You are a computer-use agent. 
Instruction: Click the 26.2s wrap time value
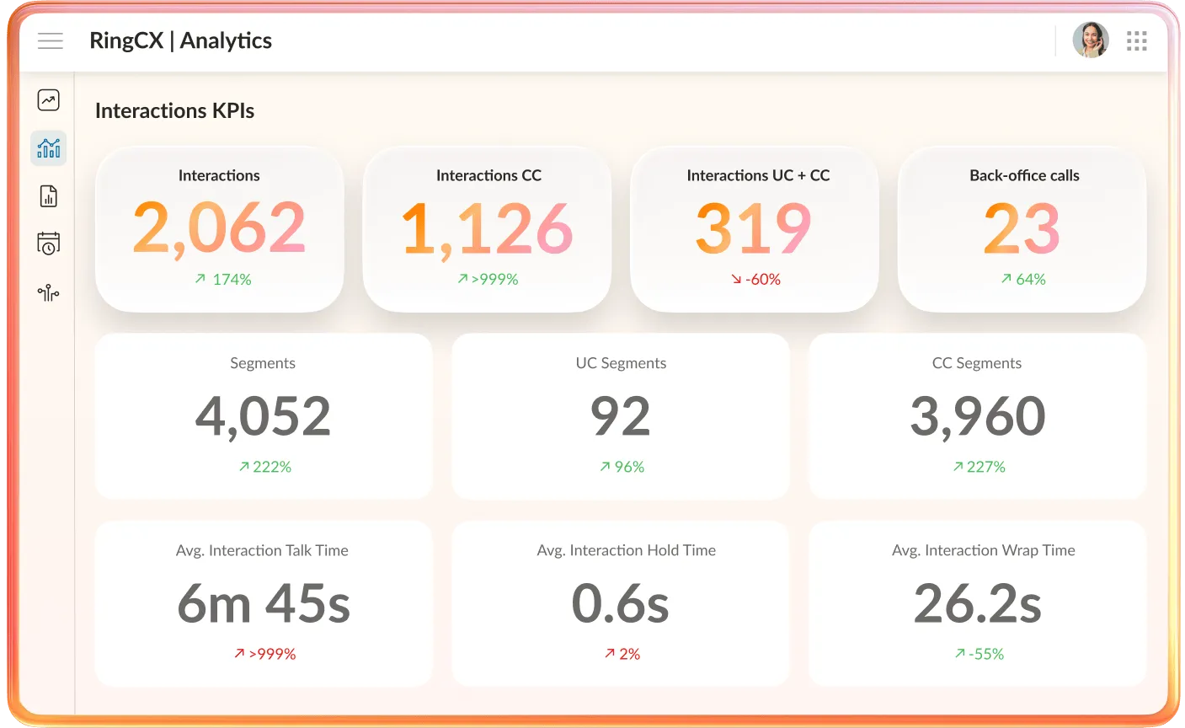[978, 603]
